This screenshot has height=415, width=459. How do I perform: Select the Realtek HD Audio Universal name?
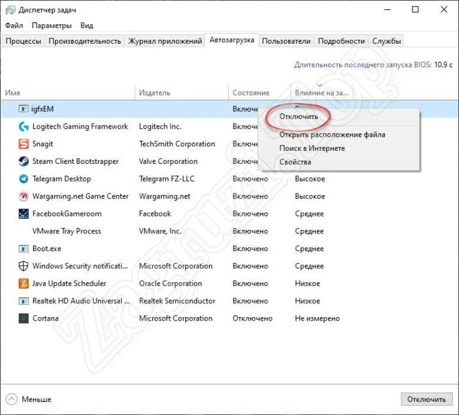pos(81,301)
